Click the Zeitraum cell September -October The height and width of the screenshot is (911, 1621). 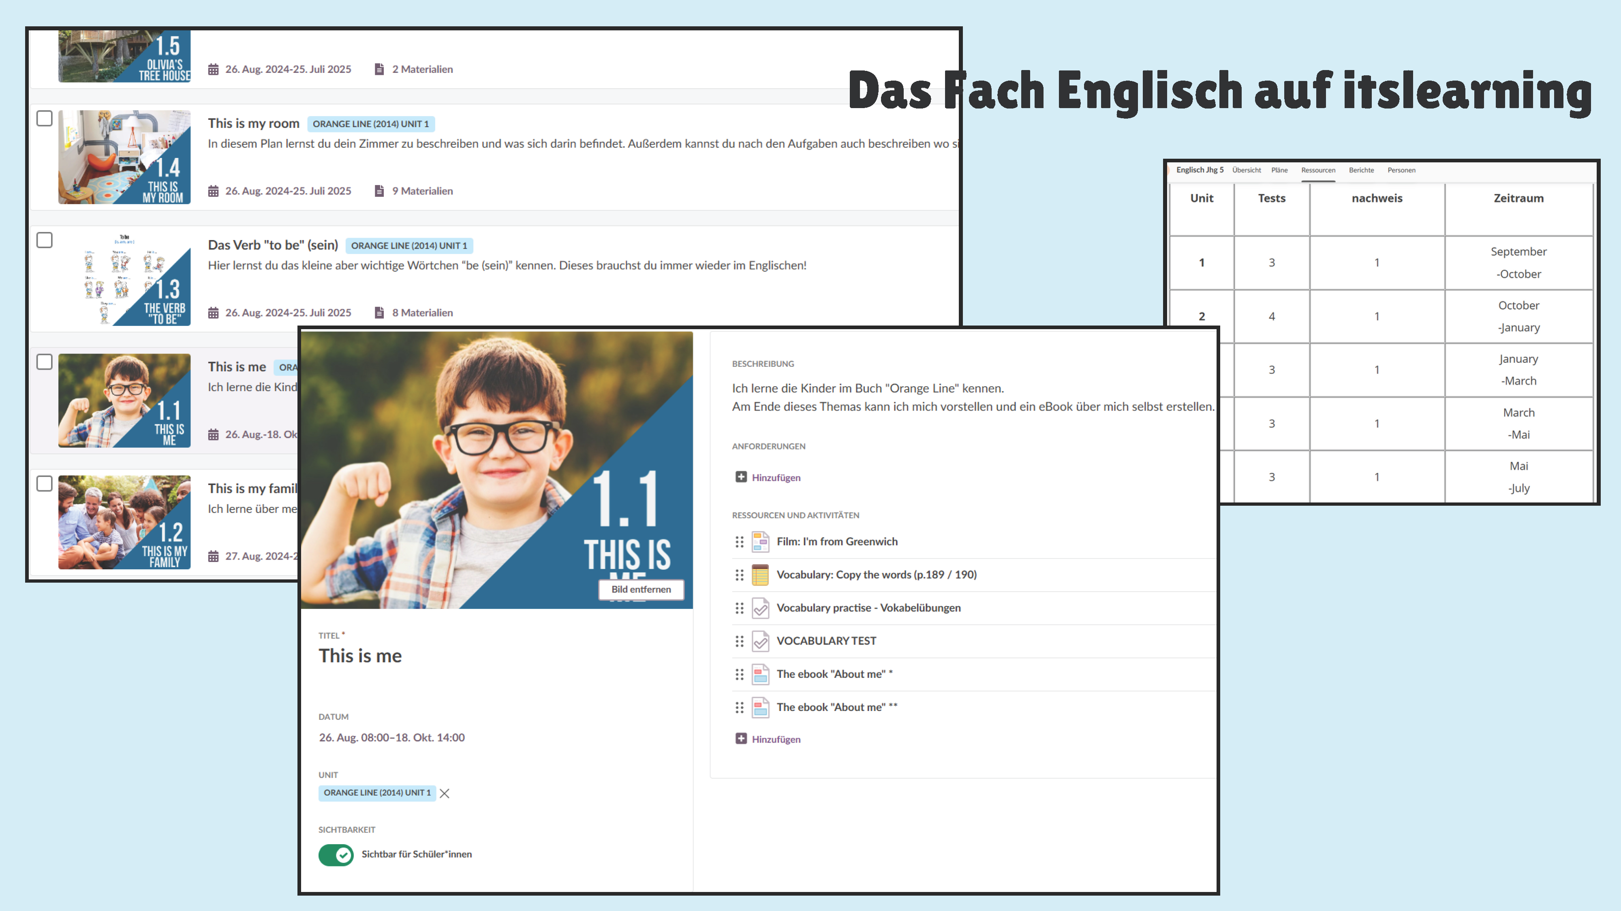[1518, 263]
